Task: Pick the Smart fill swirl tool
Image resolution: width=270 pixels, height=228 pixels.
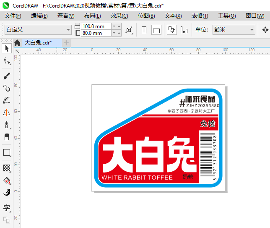Action: point(7,192)
